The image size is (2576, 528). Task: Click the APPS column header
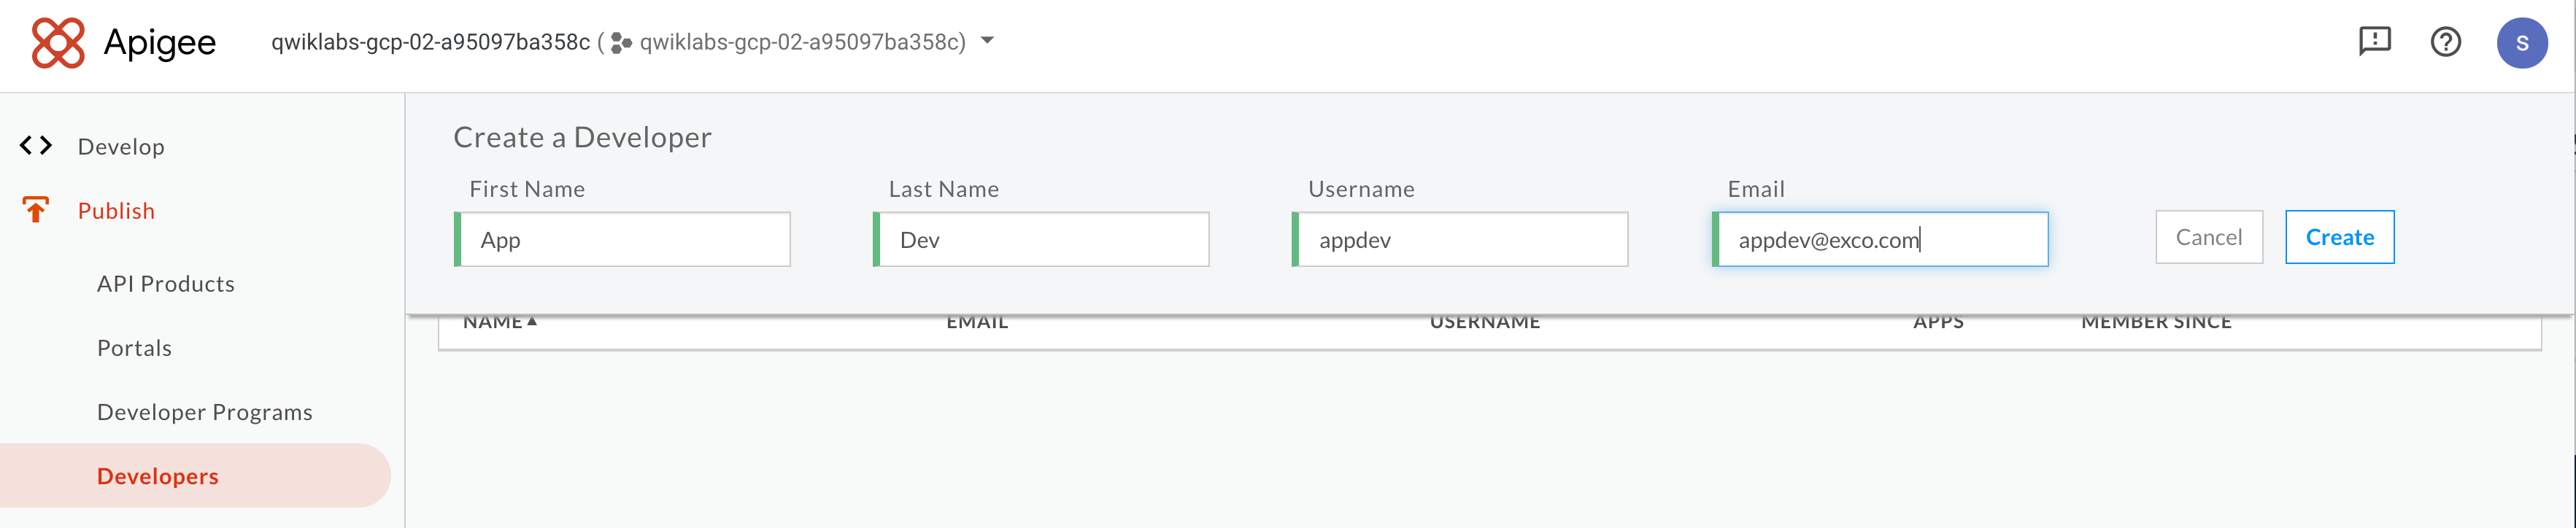[1938, 322]
